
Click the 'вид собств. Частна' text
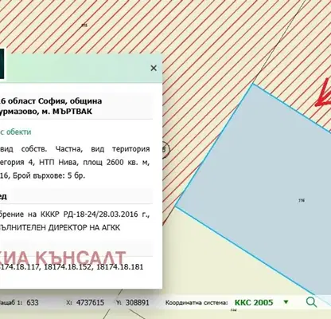(41, 149)
